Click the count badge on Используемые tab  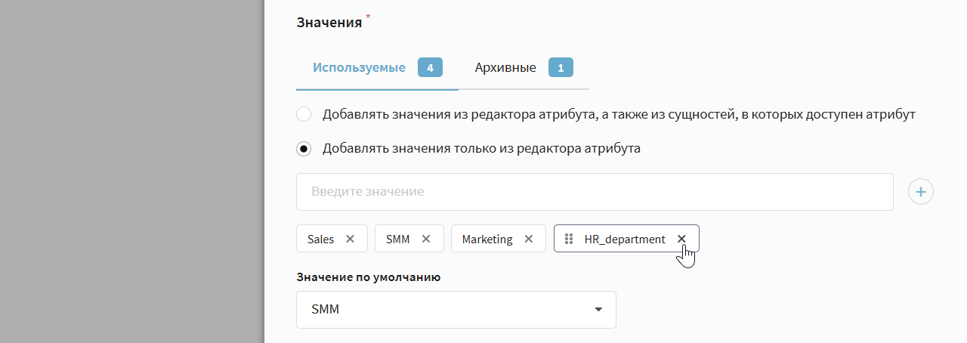point(429,67)
